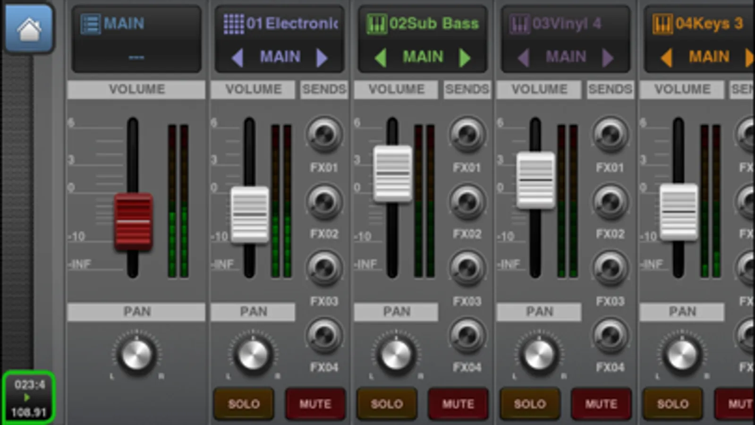This screenshot has width=755, height=425.
Task: Solo the 03Vinyl 4 channel
Action: 530,404
